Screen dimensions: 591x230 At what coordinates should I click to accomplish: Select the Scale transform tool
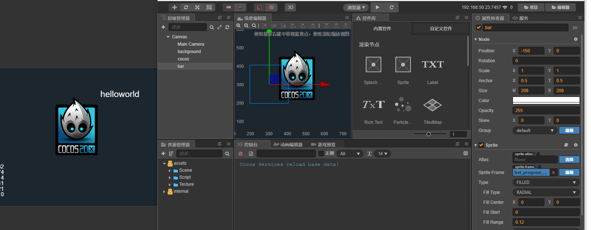pyautogui.click(x=197, y=7)
